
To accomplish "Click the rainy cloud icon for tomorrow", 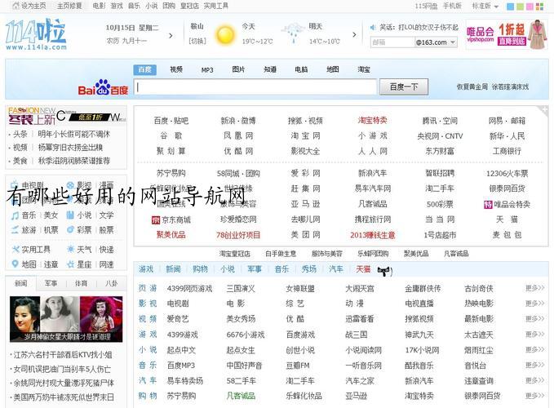I will tap(293, 33).
